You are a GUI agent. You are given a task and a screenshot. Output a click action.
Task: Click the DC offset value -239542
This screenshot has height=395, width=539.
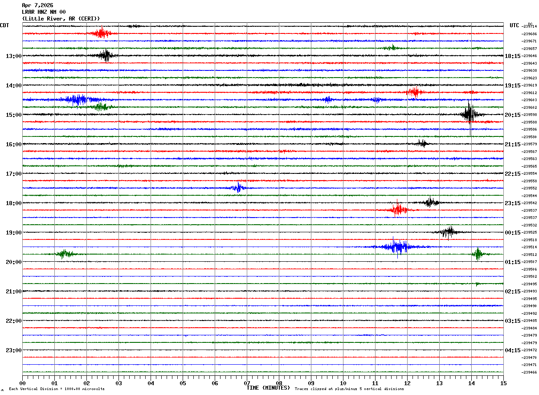pyautogui.click(x=530, y=203)
